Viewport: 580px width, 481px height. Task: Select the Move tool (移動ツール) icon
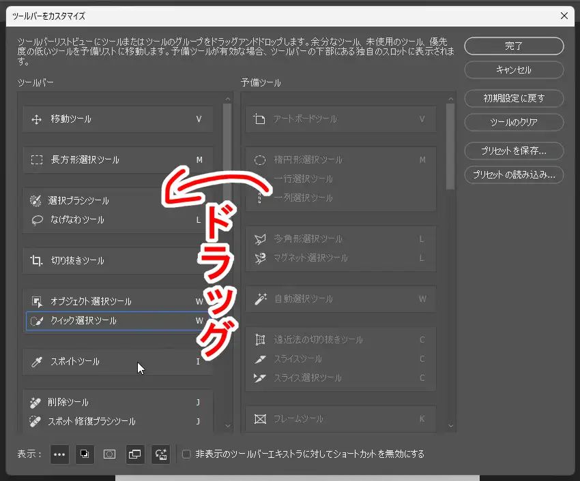37,119
